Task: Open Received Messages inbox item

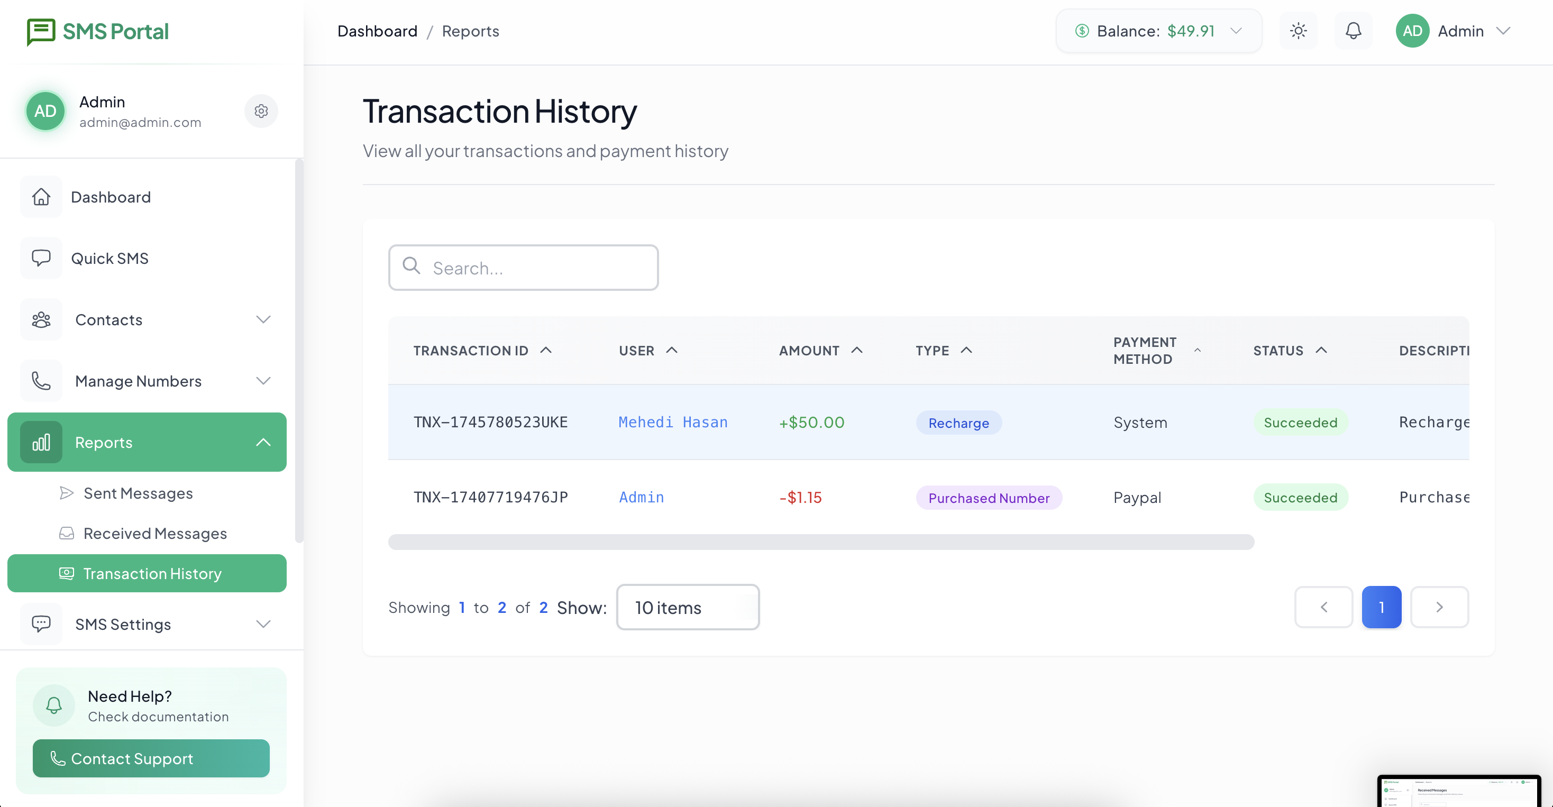Action: coord(154,534)
